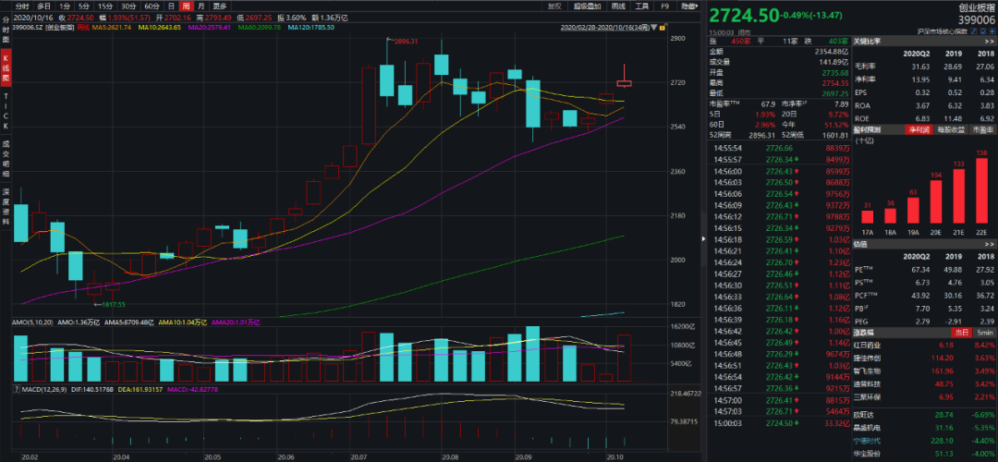Click the 欧菲达 stock row
The height and width of the screenshot is (462, 998).
[925, 414]
